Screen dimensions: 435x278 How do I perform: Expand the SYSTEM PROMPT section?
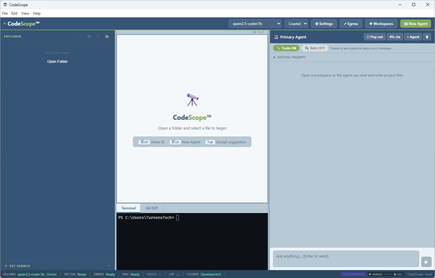289,57
